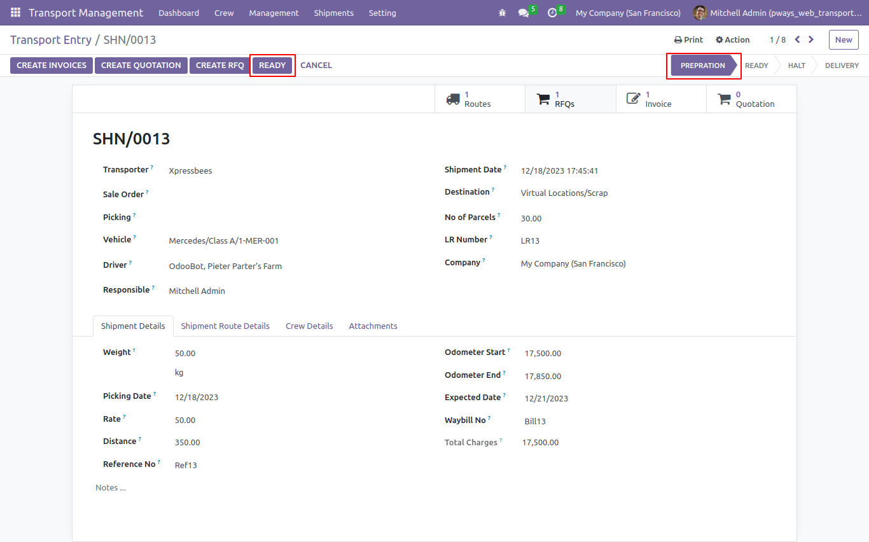Open the apps grid menu icon
The image size is (869, 542).
(15, 13)
